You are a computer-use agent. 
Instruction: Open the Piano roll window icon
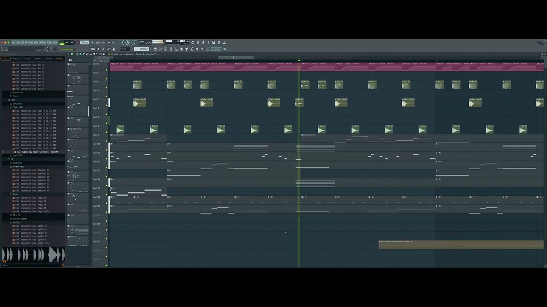[160, 49]
